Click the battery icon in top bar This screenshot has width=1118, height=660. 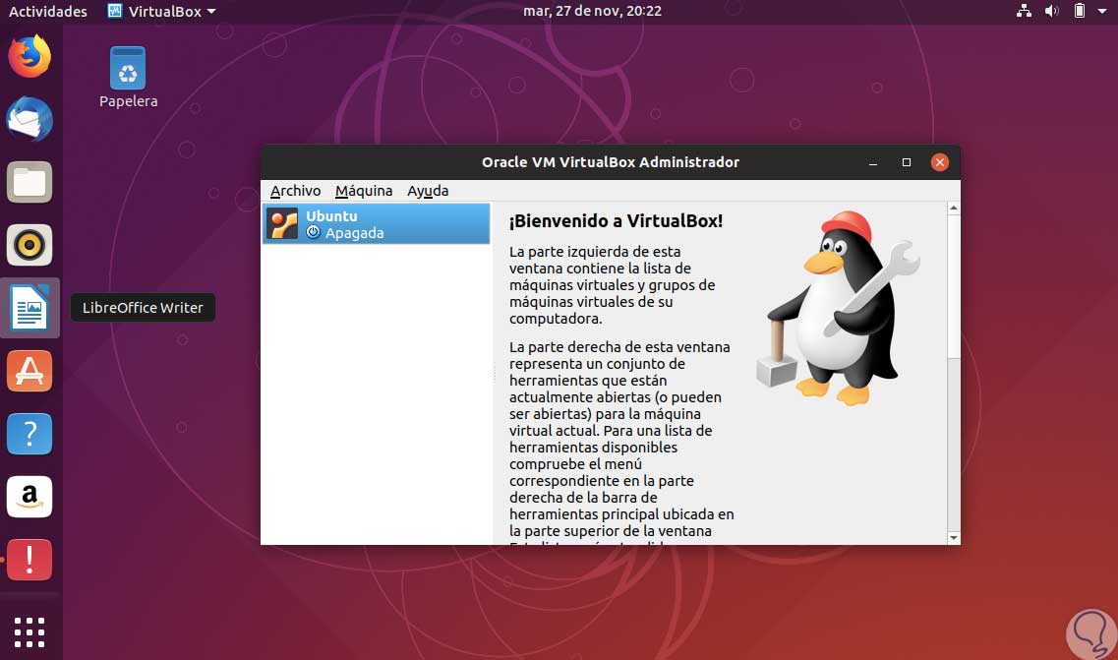[x=1080, y=11]
